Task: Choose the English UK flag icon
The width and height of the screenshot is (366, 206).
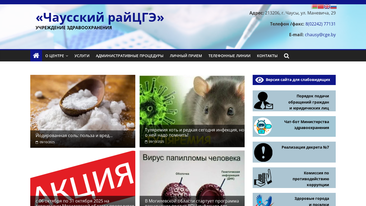Action: 327,6
